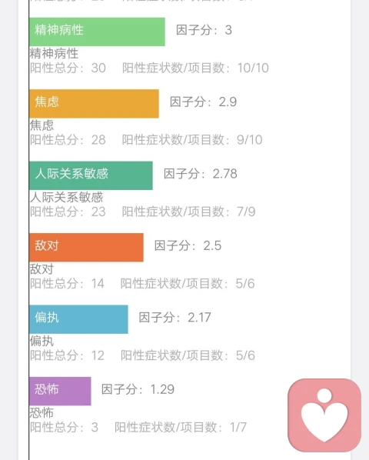
Task: Click 精神病性 label below green bar
Action: point(55,54)
